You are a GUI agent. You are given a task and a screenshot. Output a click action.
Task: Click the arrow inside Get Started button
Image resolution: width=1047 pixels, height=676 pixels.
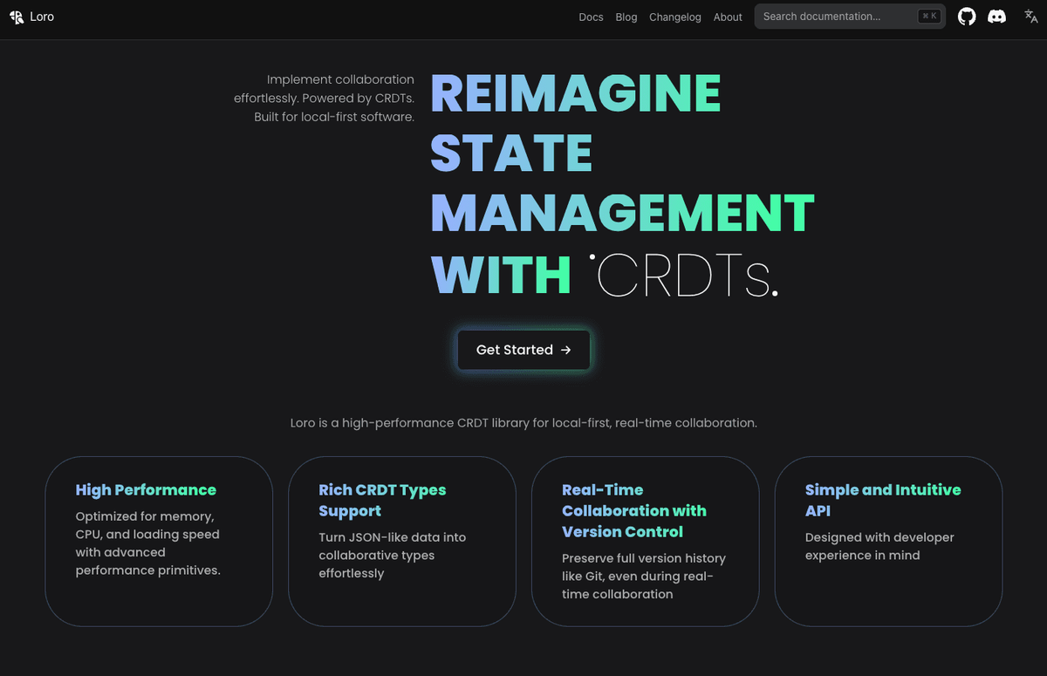click(565, 350)
